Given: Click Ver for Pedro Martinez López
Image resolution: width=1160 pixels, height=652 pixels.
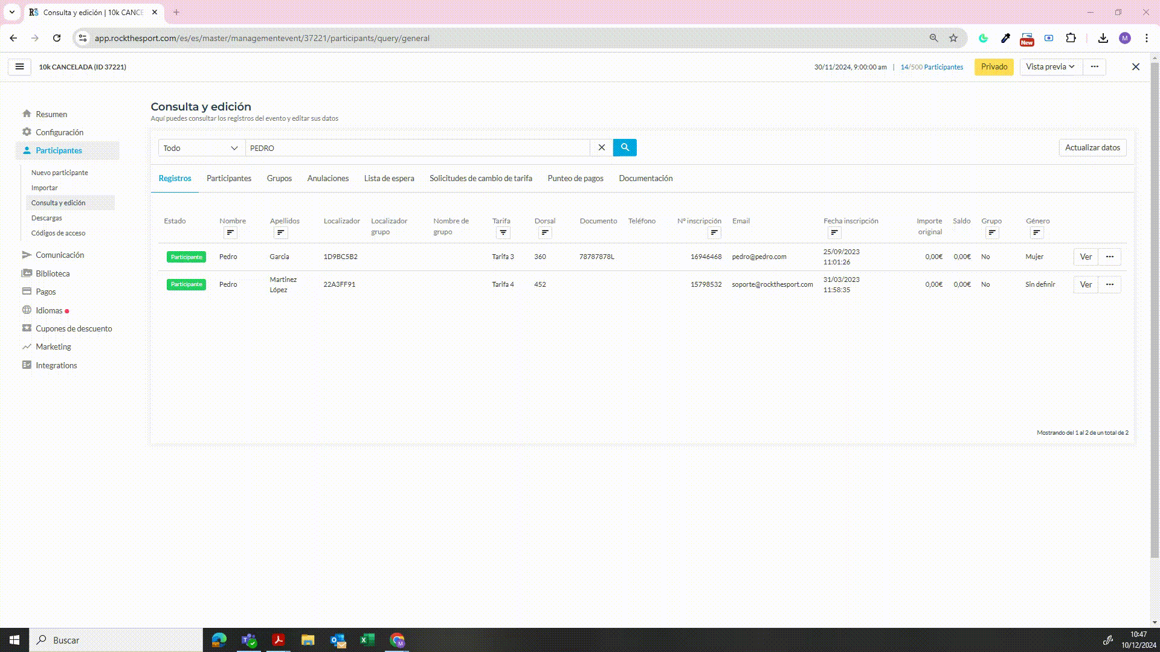Looking at the screenshot, I should pos(1086,284).
